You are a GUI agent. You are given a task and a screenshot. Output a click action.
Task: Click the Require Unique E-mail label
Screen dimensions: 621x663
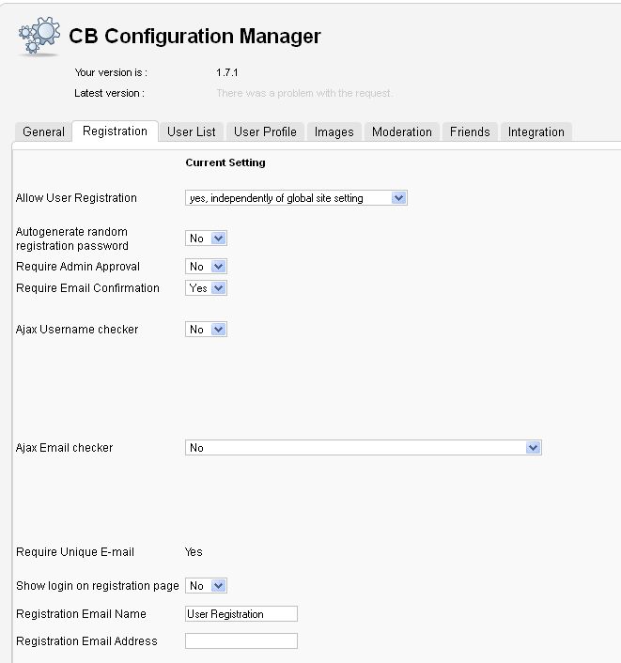75,552
